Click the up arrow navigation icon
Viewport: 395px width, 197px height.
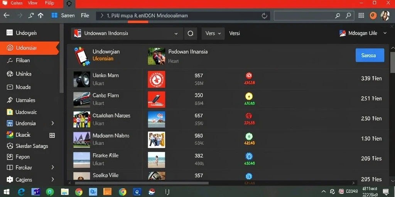pos(40,15)
